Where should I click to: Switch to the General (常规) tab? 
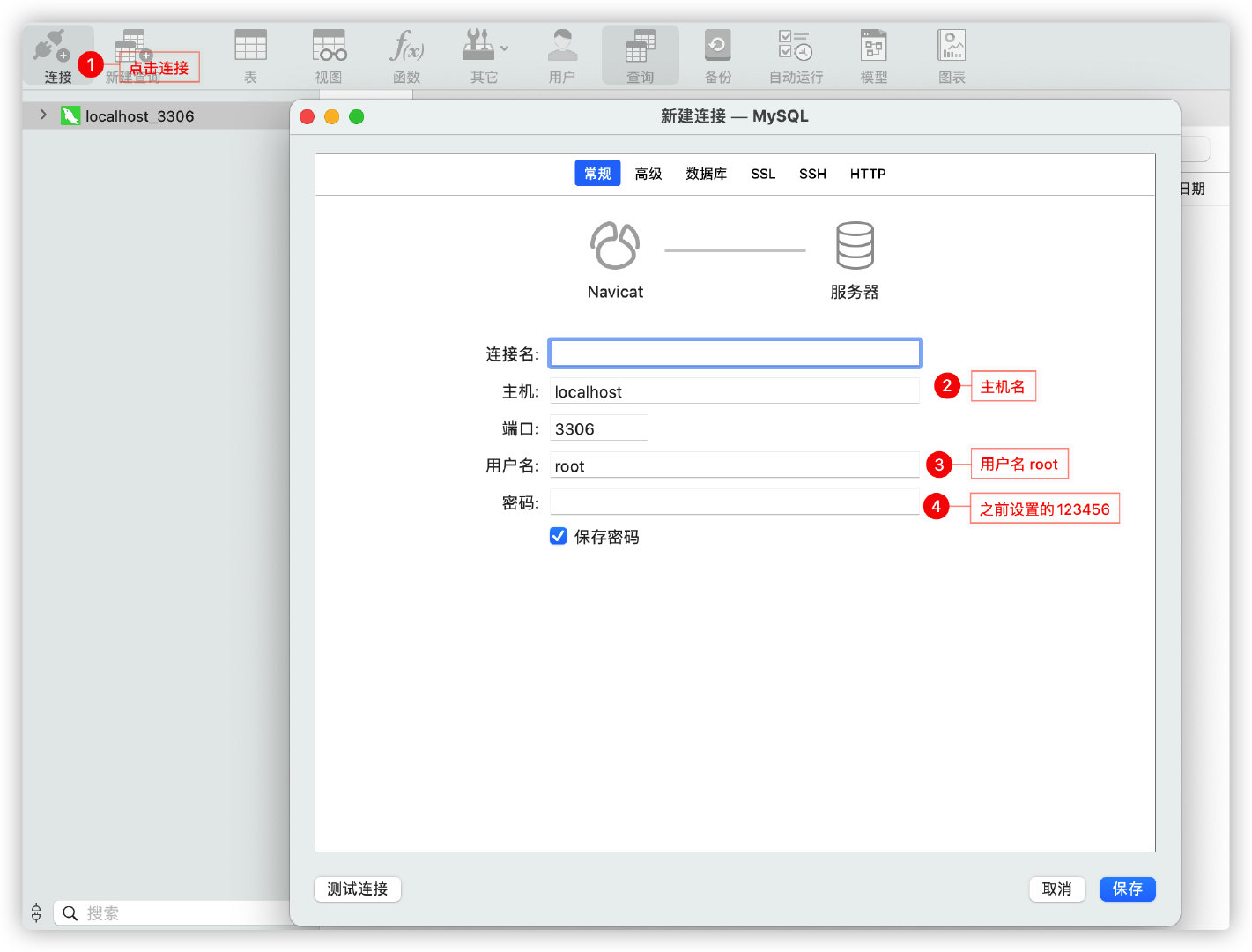[x=597, y=174]
